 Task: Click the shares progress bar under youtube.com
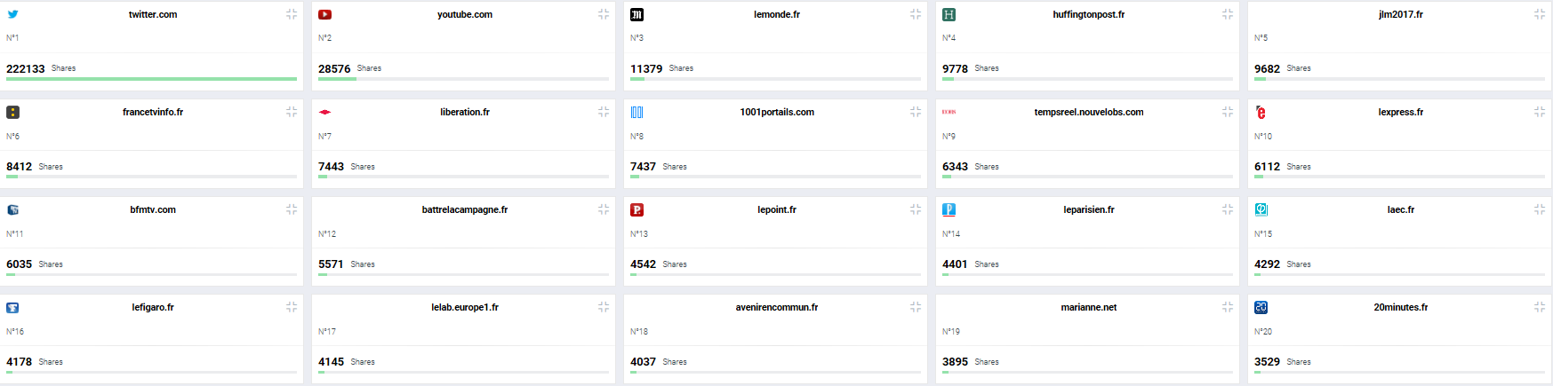click(464, 79)
